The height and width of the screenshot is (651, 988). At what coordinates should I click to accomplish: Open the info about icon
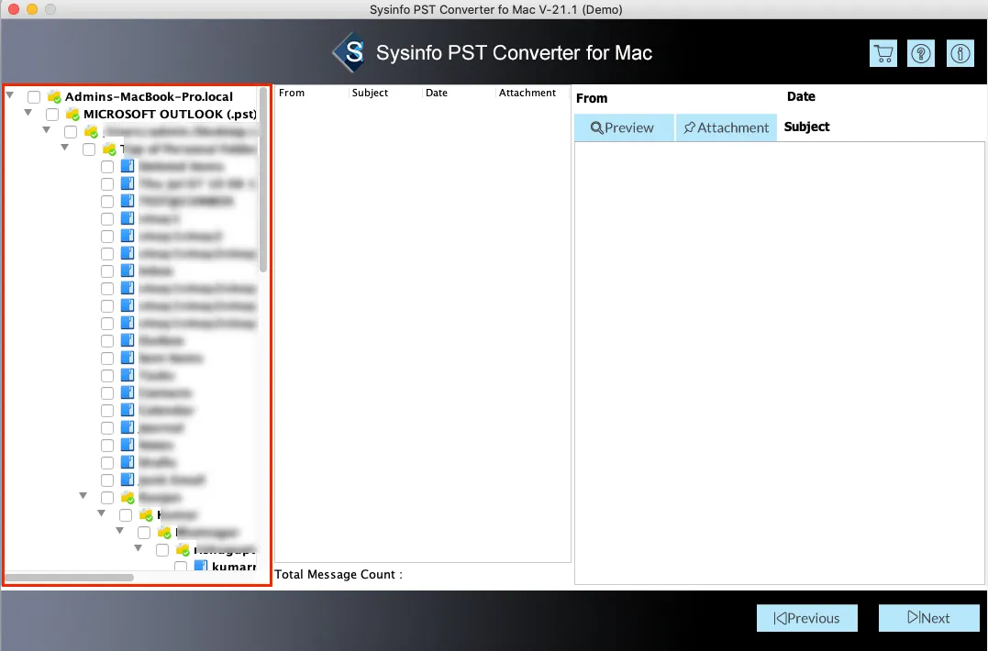coord(960,53)
